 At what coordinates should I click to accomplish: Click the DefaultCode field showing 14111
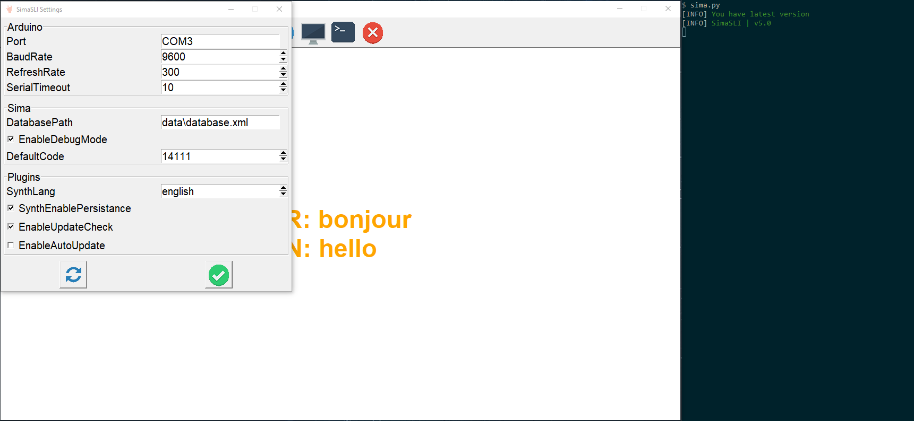220,156
